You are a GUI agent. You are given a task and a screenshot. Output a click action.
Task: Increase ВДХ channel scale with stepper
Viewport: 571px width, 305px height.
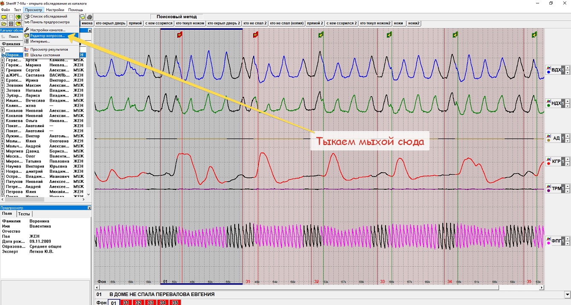tap(568, 67)
